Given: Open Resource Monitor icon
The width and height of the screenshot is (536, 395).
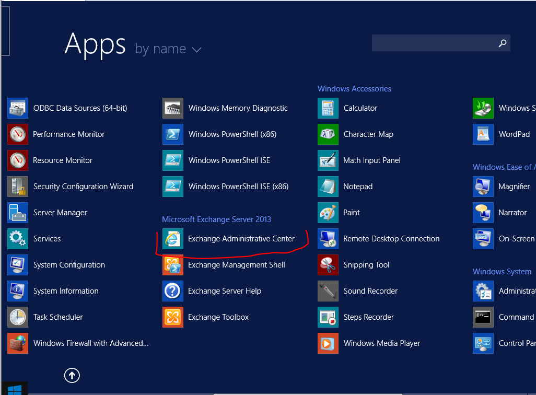Looking at the screenshot, I should 18,160.
